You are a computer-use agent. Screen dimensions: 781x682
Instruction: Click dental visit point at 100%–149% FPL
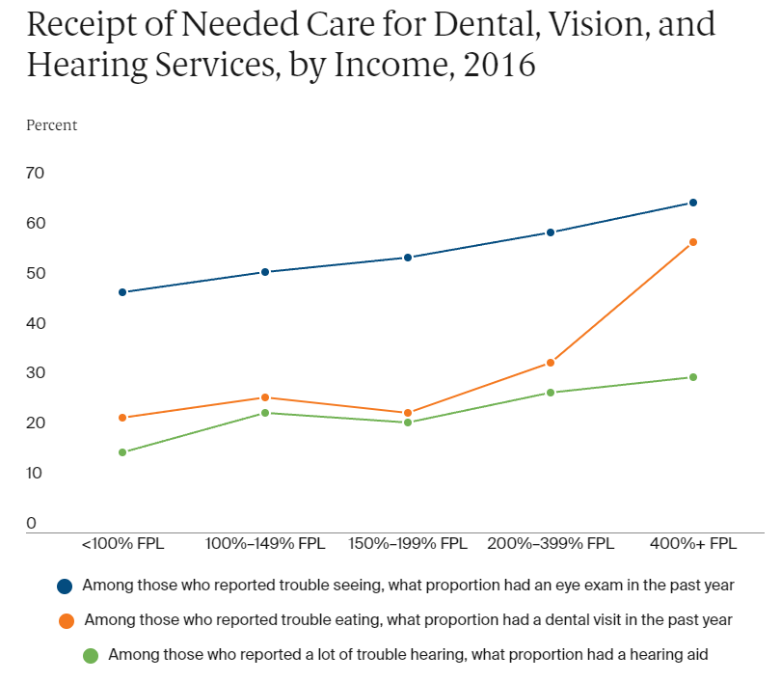pos(265,397)
